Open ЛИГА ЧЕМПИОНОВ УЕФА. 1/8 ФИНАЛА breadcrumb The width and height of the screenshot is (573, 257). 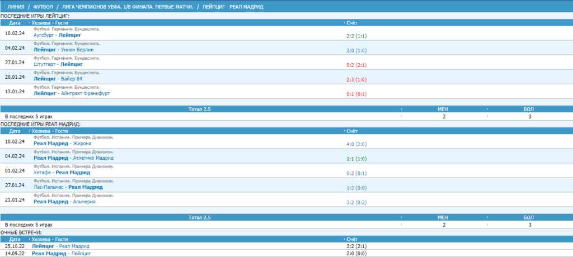pos(128,7)
